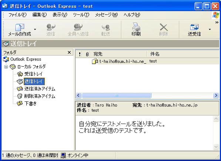Sort by the 宛先 column header

(x=118, y=54)
